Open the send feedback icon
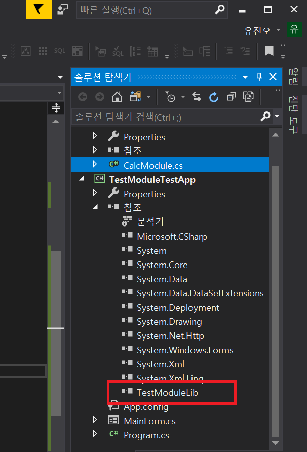This screenshot has width=307, height=452. click(x=62, y=9)
